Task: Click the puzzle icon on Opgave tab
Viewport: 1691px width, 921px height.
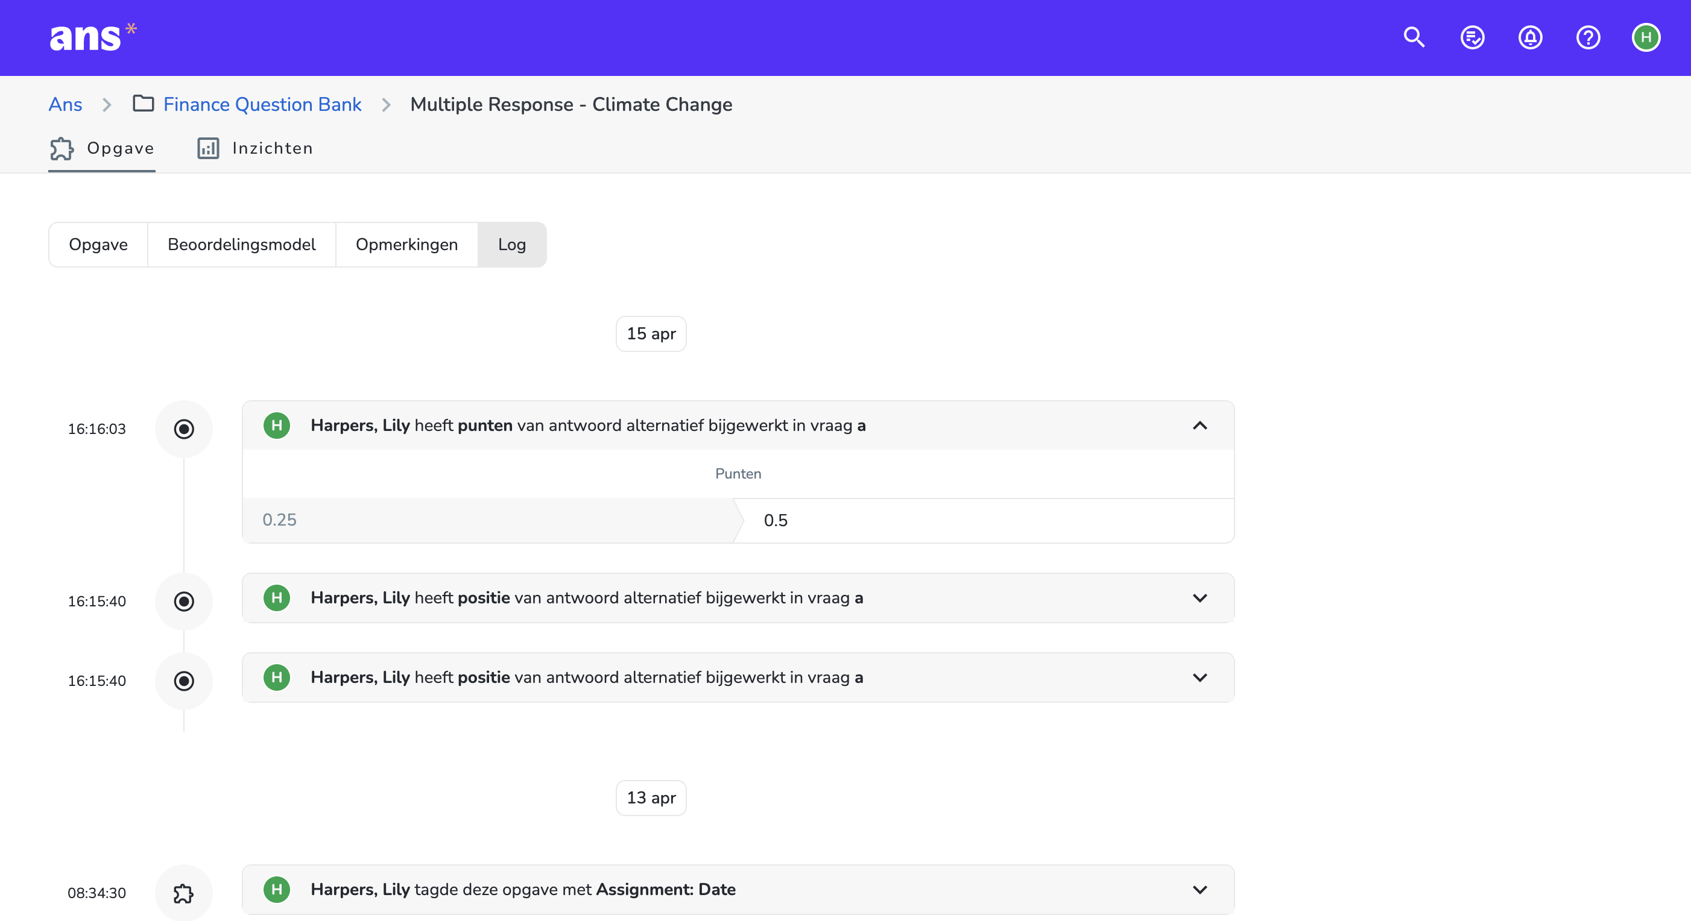Action: (x=62, y=148)
